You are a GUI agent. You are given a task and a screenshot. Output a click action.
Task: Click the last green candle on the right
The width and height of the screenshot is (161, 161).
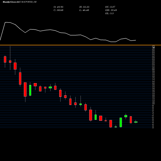pyautogui.click(x=136, y=122)
